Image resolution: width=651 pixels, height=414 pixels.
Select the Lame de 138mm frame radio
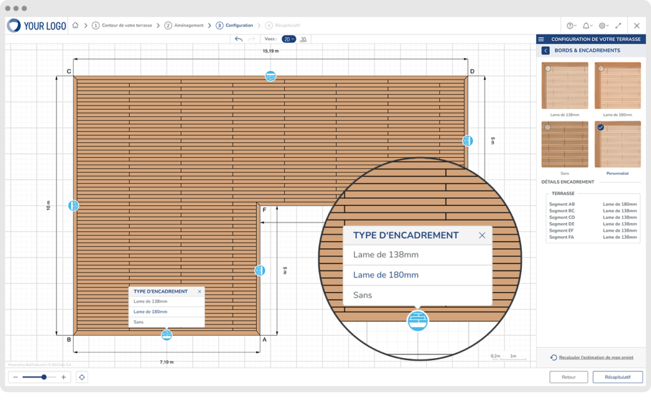(x=548, y=69)
